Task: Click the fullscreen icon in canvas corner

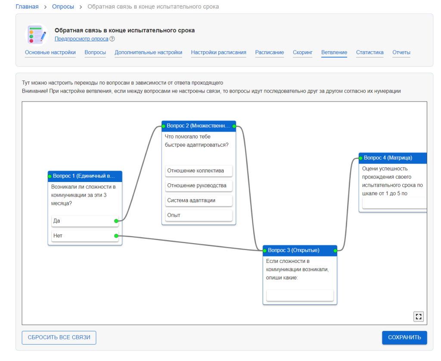Action: pos(418,317)
